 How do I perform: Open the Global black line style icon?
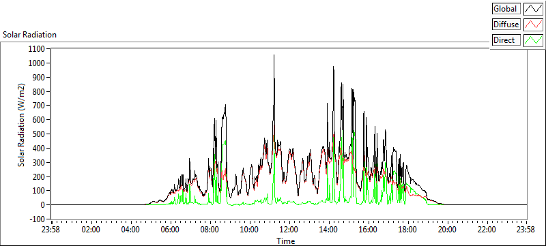(534, 9)
